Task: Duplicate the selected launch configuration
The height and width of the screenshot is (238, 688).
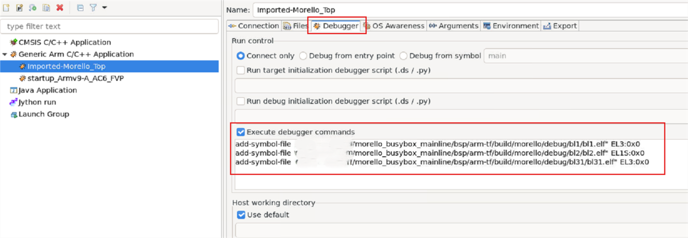Action: click(46, 8)
